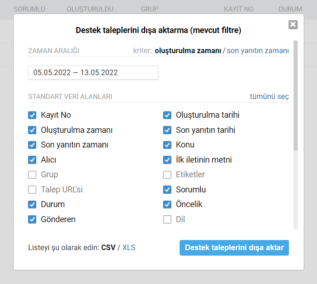The width and height of the screenshot is (317, 284).
Task: Select CSV export format
Action: 108,247
